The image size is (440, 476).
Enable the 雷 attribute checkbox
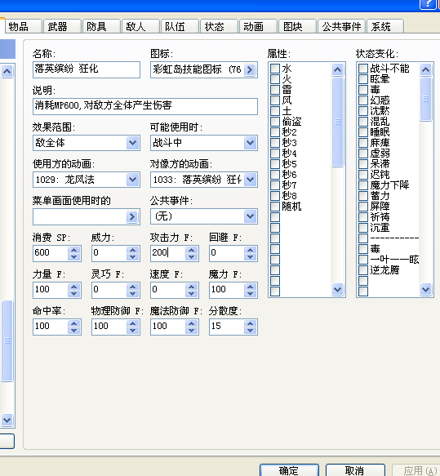[275, 90]
